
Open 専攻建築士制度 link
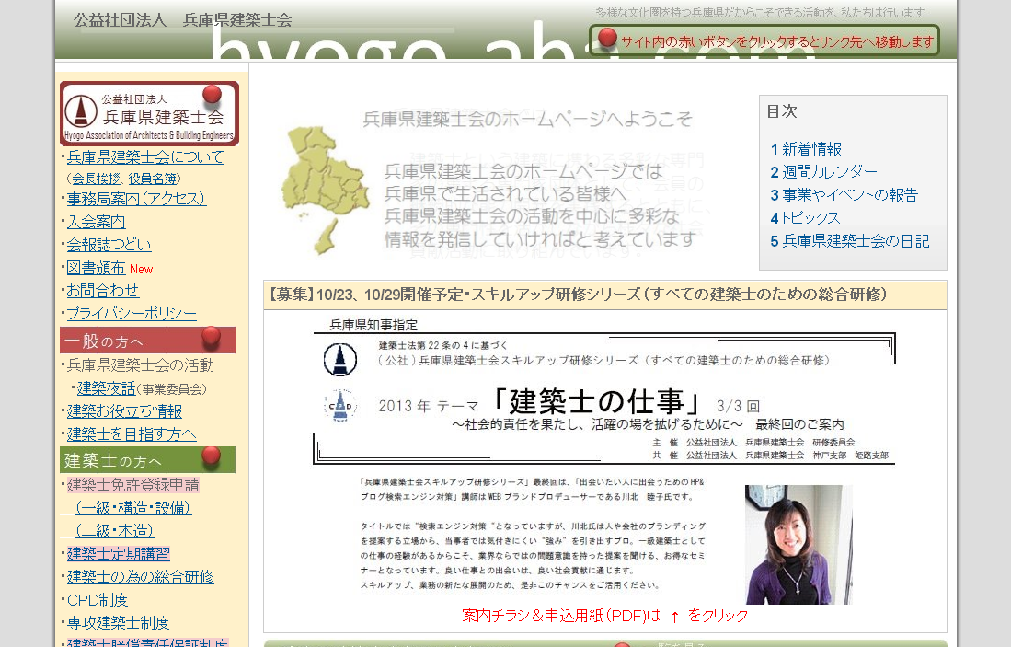118,622
